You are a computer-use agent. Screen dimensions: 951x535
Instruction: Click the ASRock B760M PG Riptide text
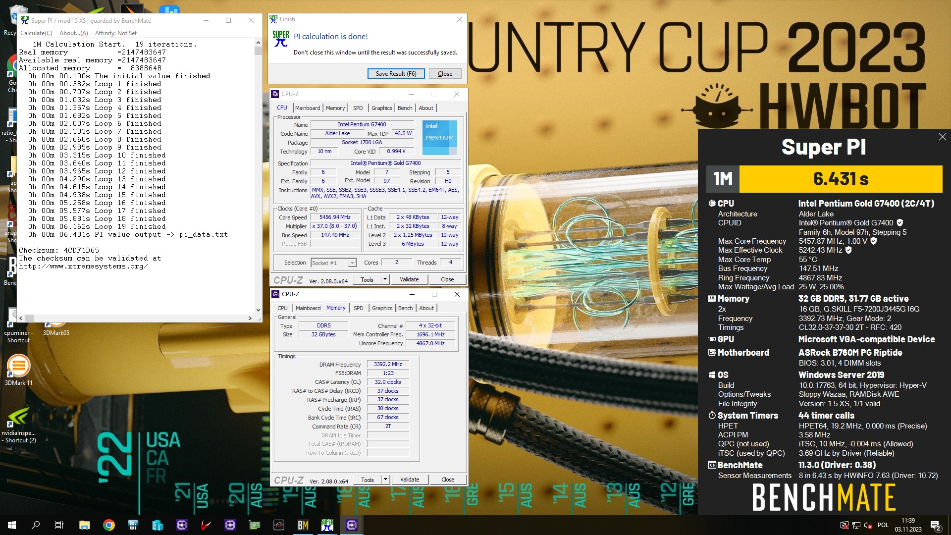(850, 353)
